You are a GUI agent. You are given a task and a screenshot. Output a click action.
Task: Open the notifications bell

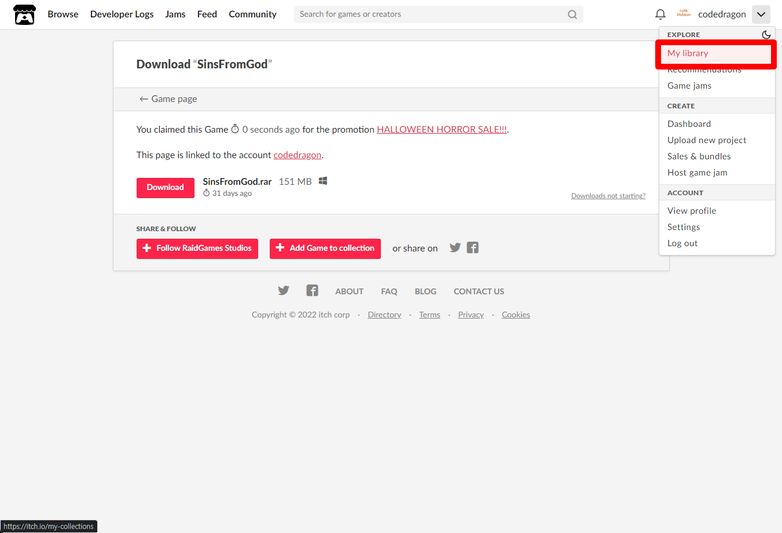(x=660, y=14)
